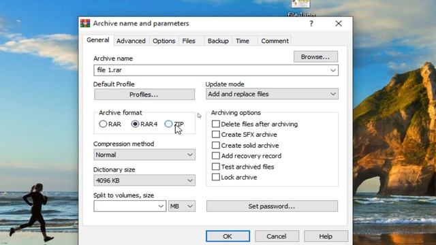
Task: Open the Backup tab
Action: (218, 41)
